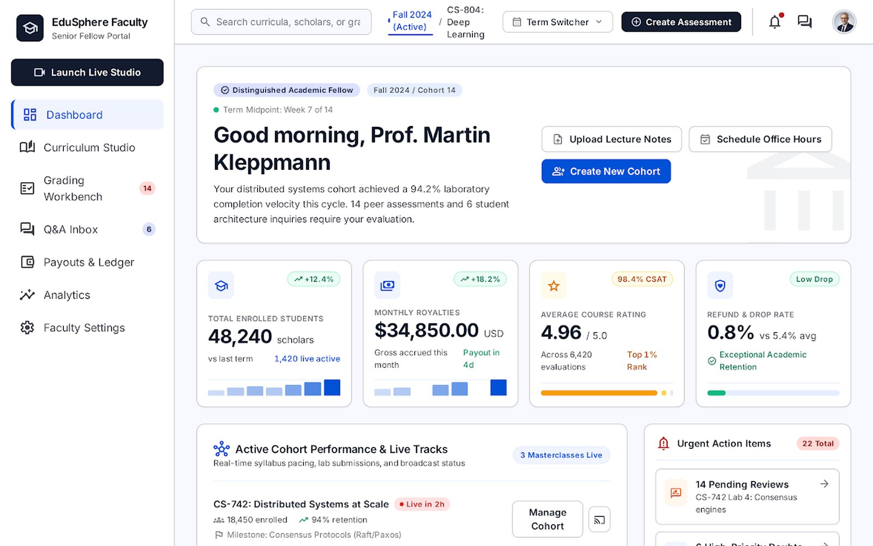Click the Active Cohort Performance network icon
The width and height of the screenshot is (873, 546).
pyautogui.click(x=222, y=449)
